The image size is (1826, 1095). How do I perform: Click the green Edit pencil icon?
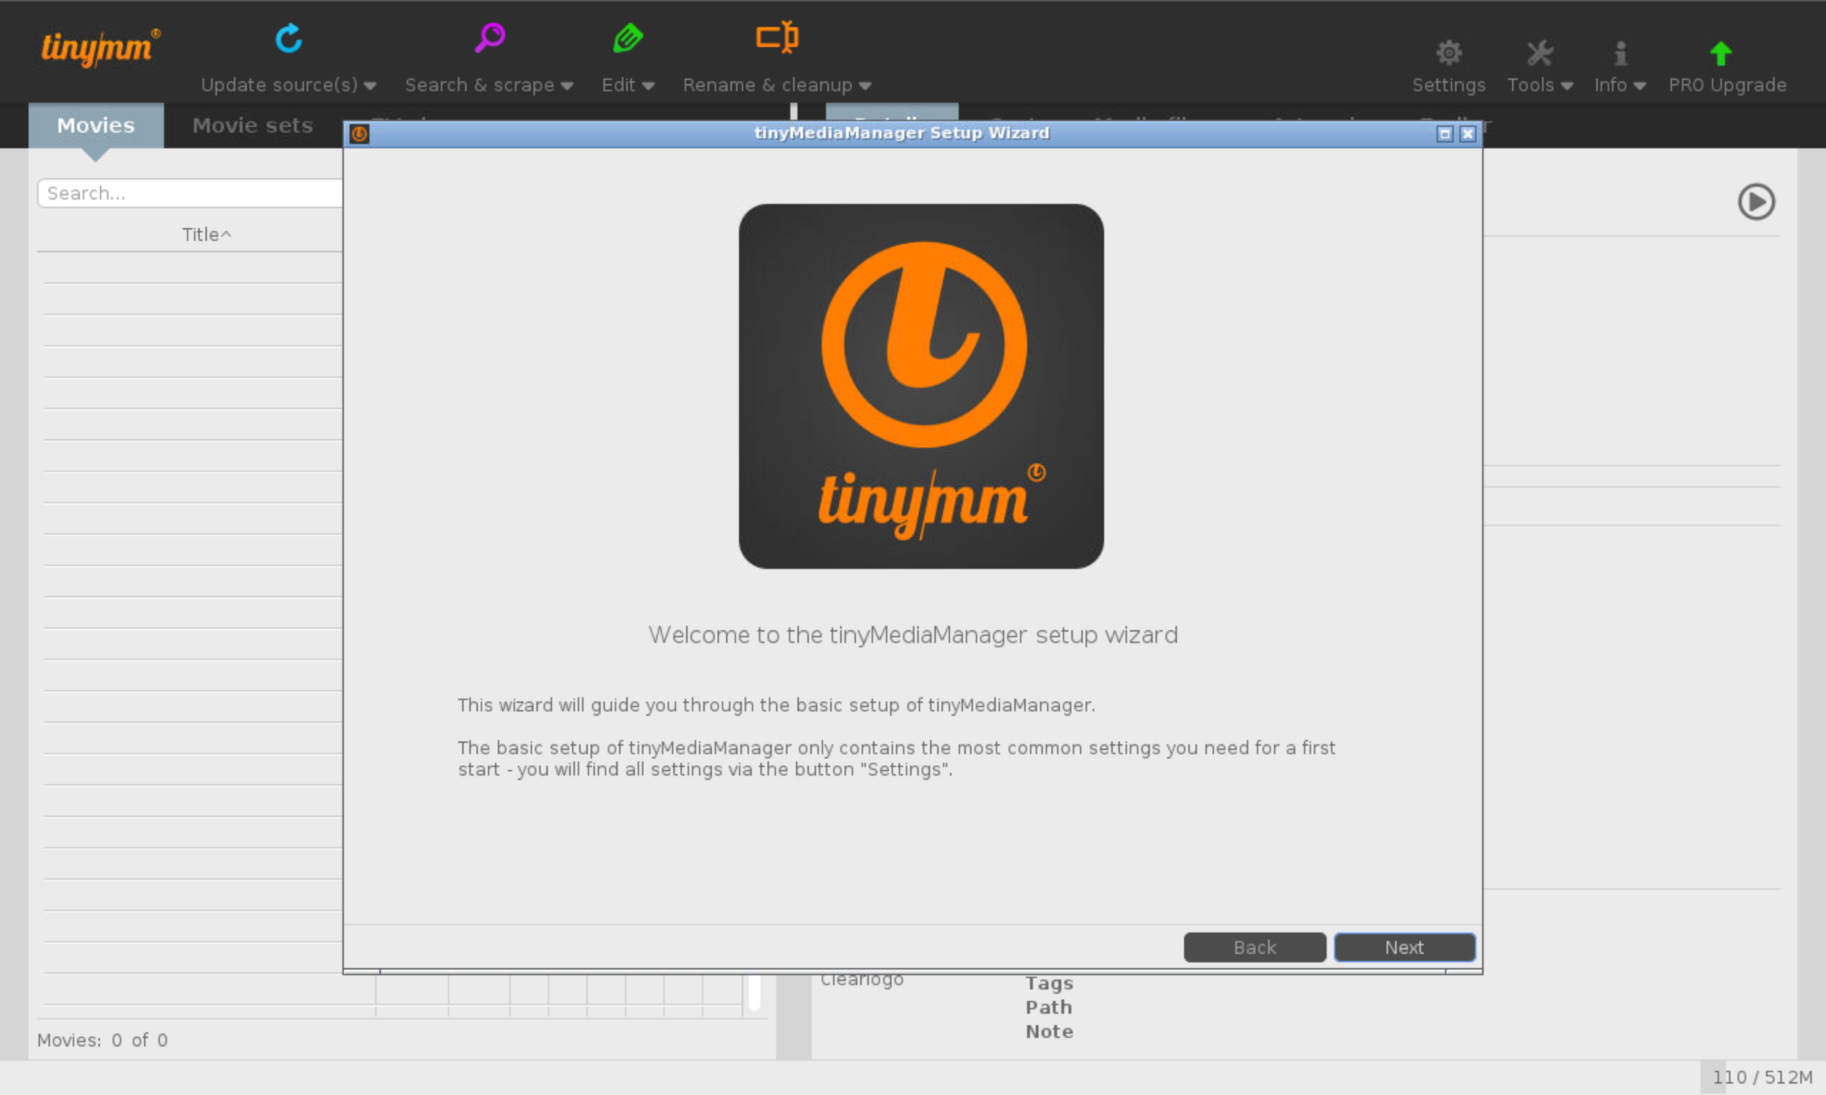[x=628, y=38]
